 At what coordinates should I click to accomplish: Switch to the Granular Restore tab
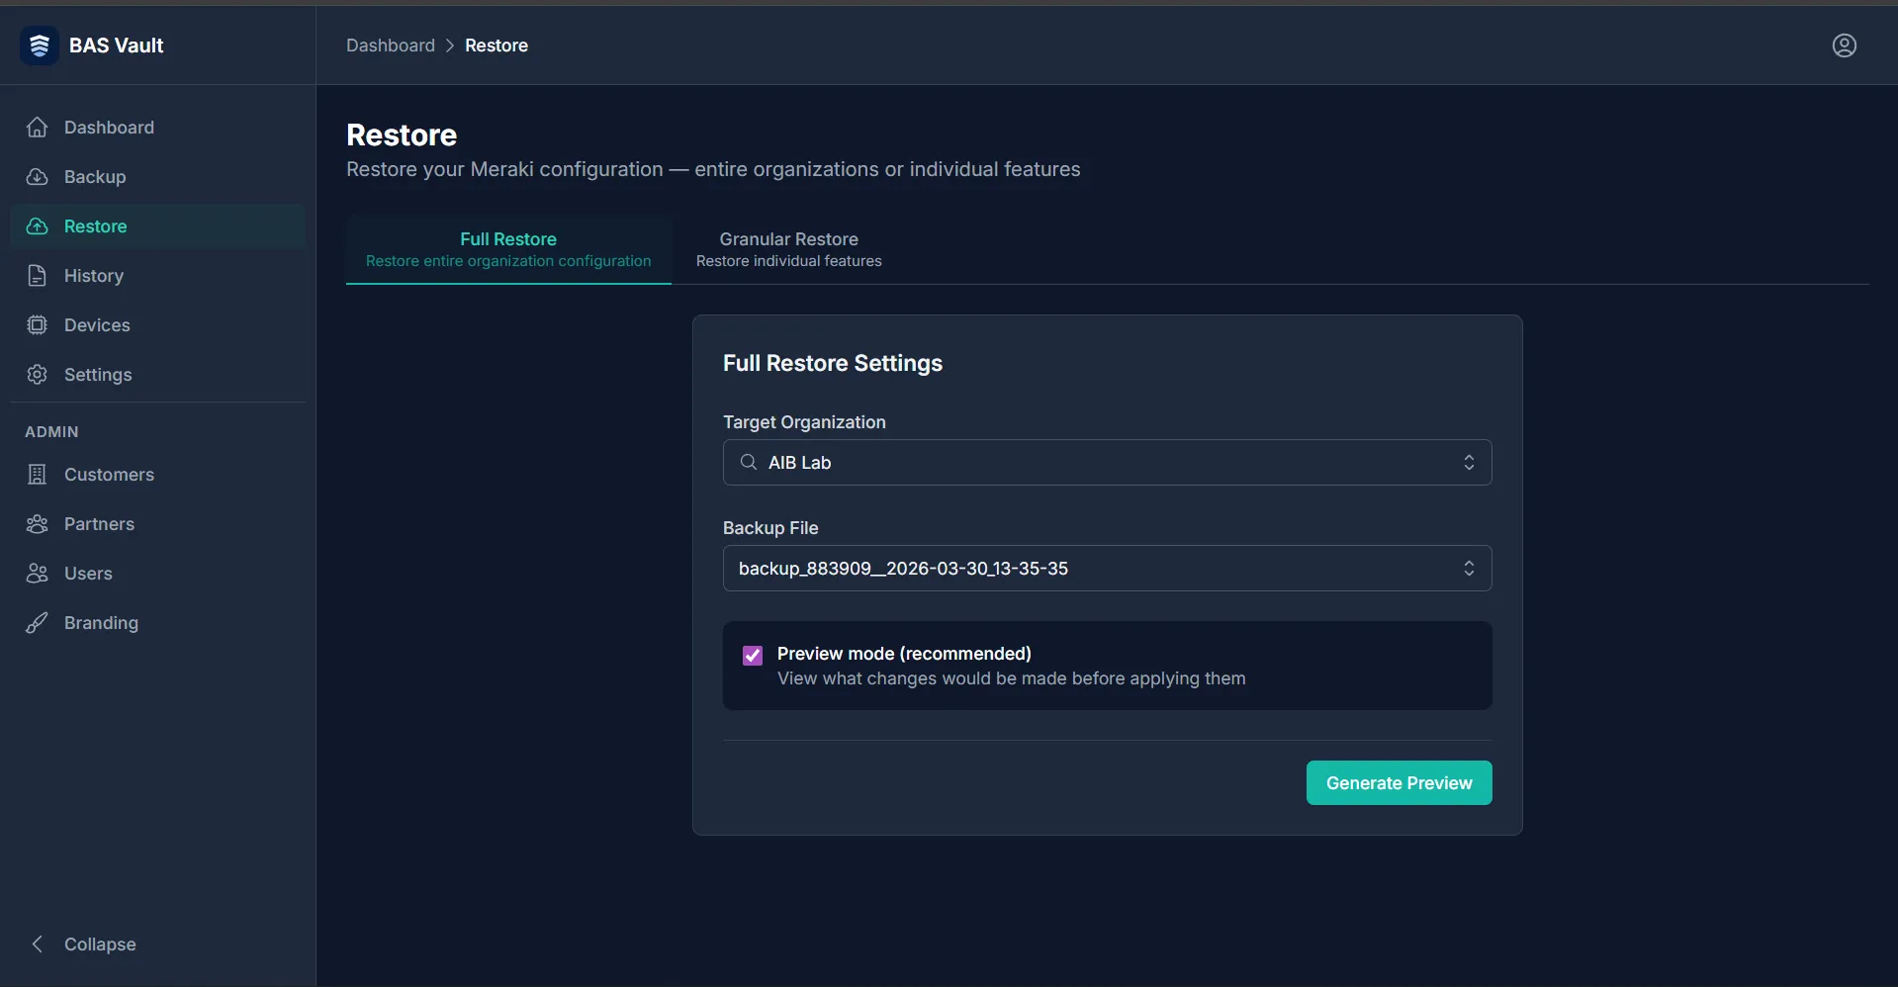pyautogui.click(x=788, y=249)
